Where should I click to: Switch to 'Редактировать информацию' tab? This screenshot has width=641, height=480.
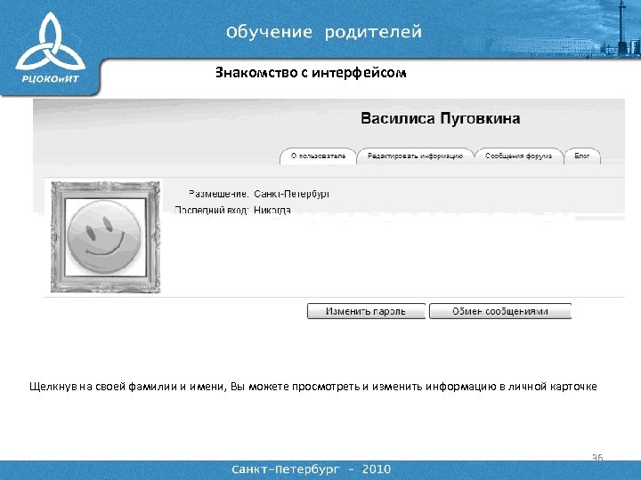(415, 156)
